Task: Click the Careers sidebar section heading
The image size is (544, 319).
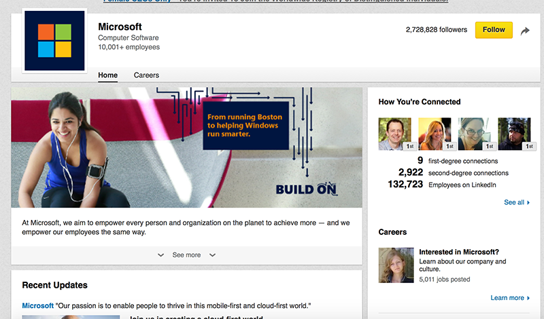Action: [x=392, y=232]
